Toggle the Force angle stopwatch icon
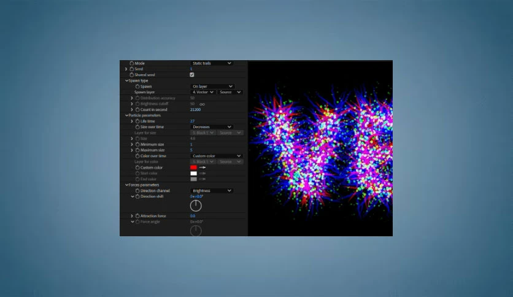 137,222
